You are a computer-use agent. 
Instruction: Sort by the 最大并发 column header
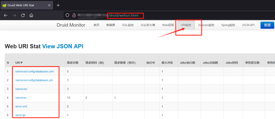point(167,63)
